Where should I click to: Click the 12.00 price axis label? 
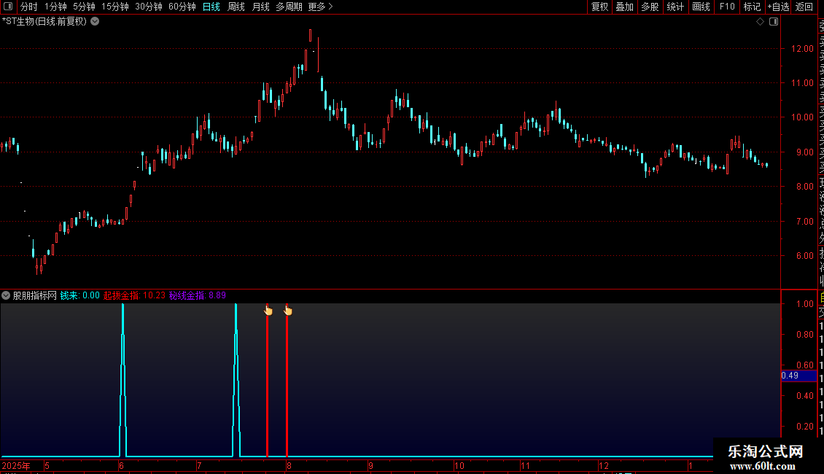(802, 49)
